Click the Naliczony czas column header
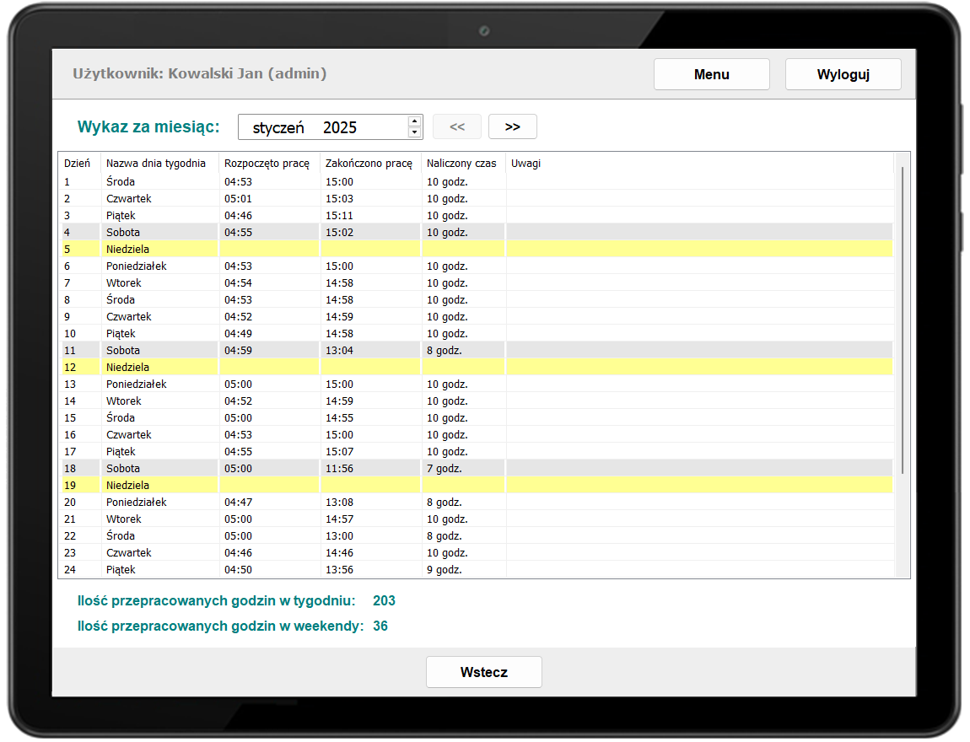Image resolution: width=970 pixels, height=742 pixels. pyautogui.click(x=461, y=164)
